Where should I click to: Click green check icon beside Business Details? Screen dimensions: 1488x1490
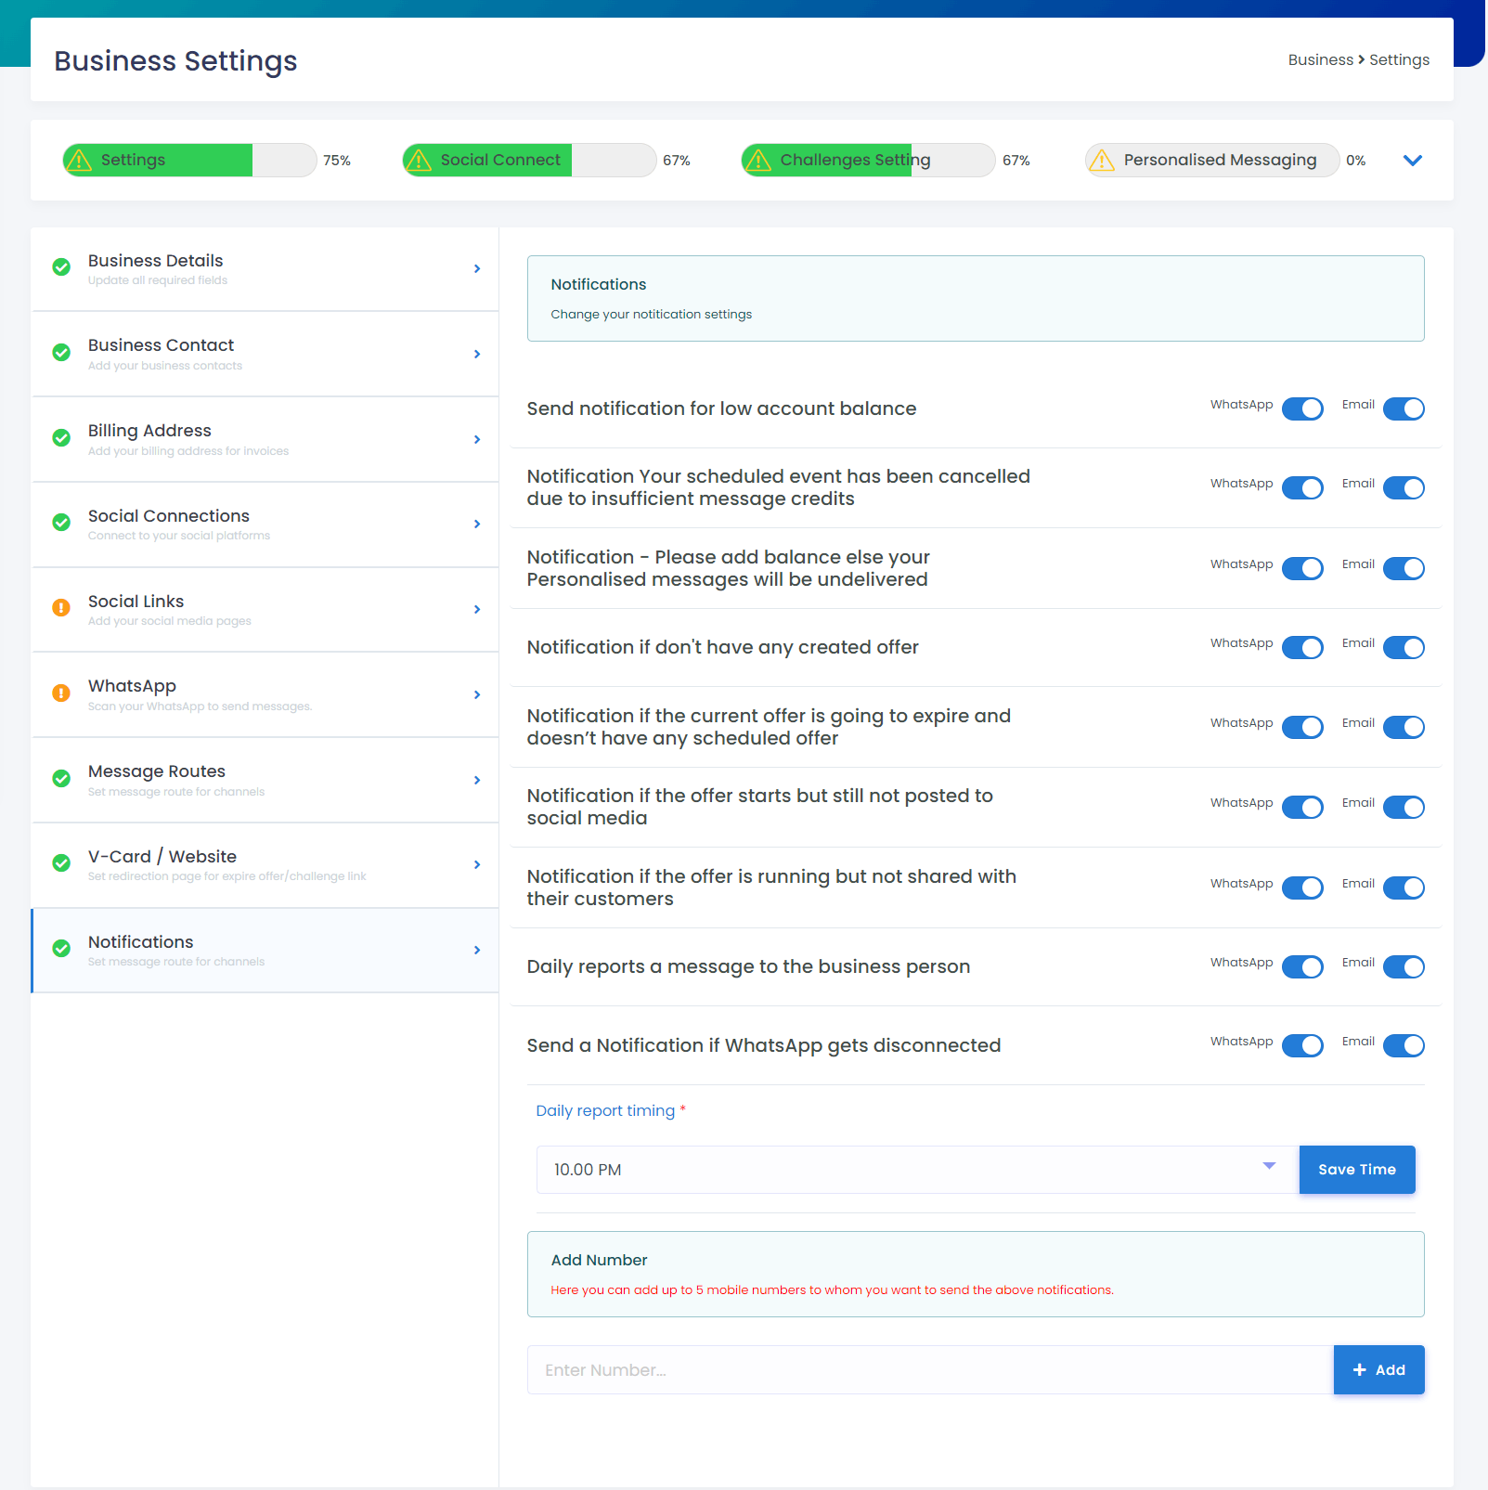pos(61,267)
